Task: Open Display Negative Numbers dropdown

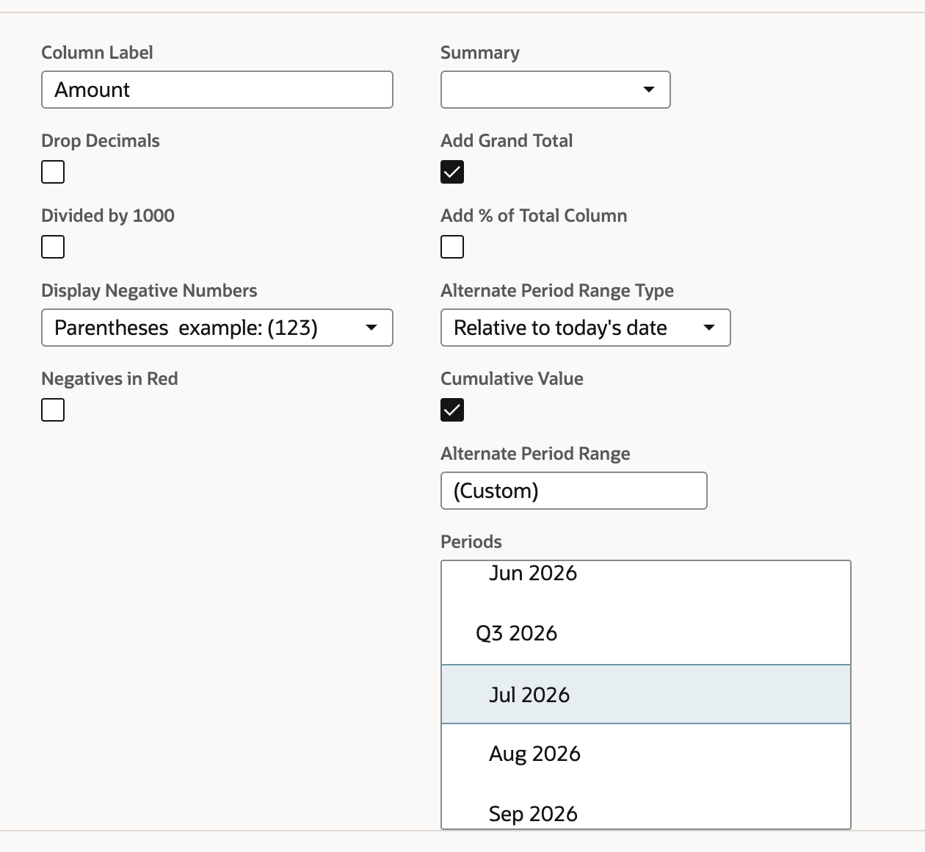Action: coord(217,328)
